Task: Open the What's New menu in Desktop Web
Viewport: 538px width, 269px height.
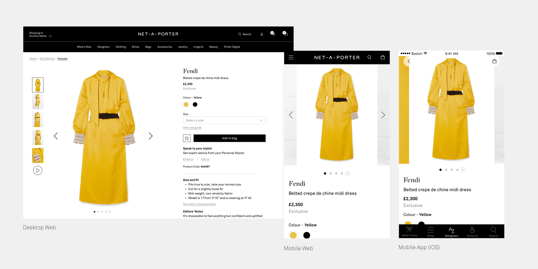Action: coord(84,47)
